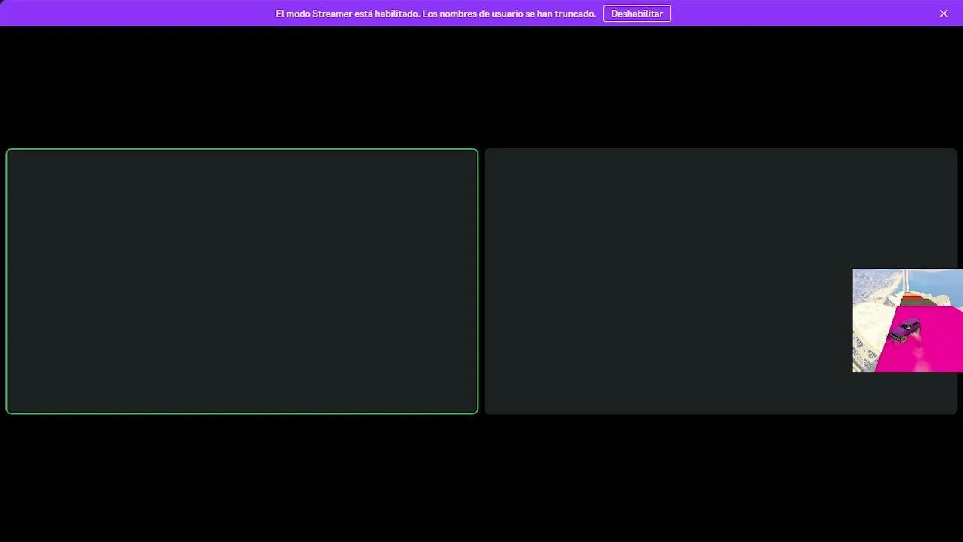Select the participant tile without an outline
963x542 pixels.
click(721, 281)
